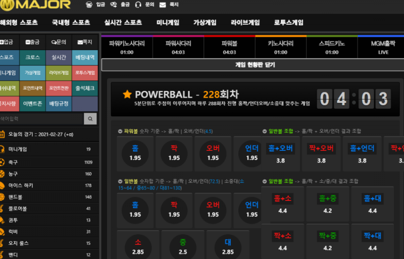Open 입금 deposit in top header
Image resolution: width=404 pixels, height=259 pixels.
[95, 5]
